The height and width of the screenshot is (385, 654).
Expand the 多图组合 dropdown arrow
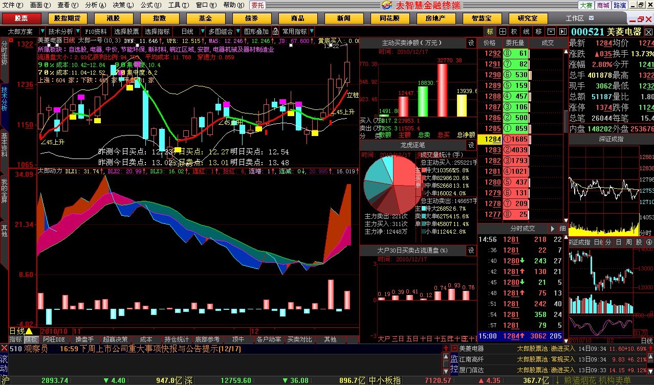237,32
